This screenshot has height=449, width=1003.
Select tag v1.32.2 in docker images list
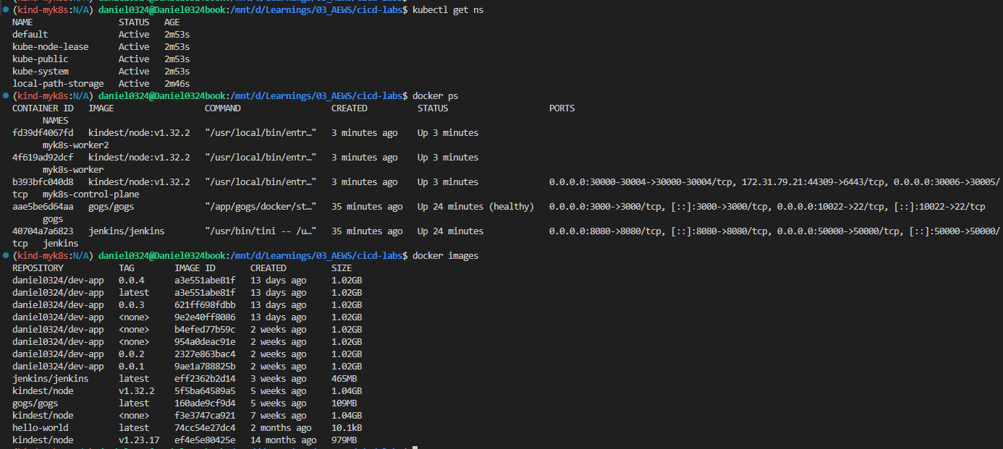click(x=136, y=391)
